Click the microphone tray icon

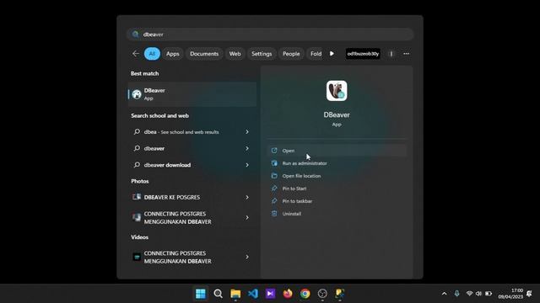pos(456,294)
